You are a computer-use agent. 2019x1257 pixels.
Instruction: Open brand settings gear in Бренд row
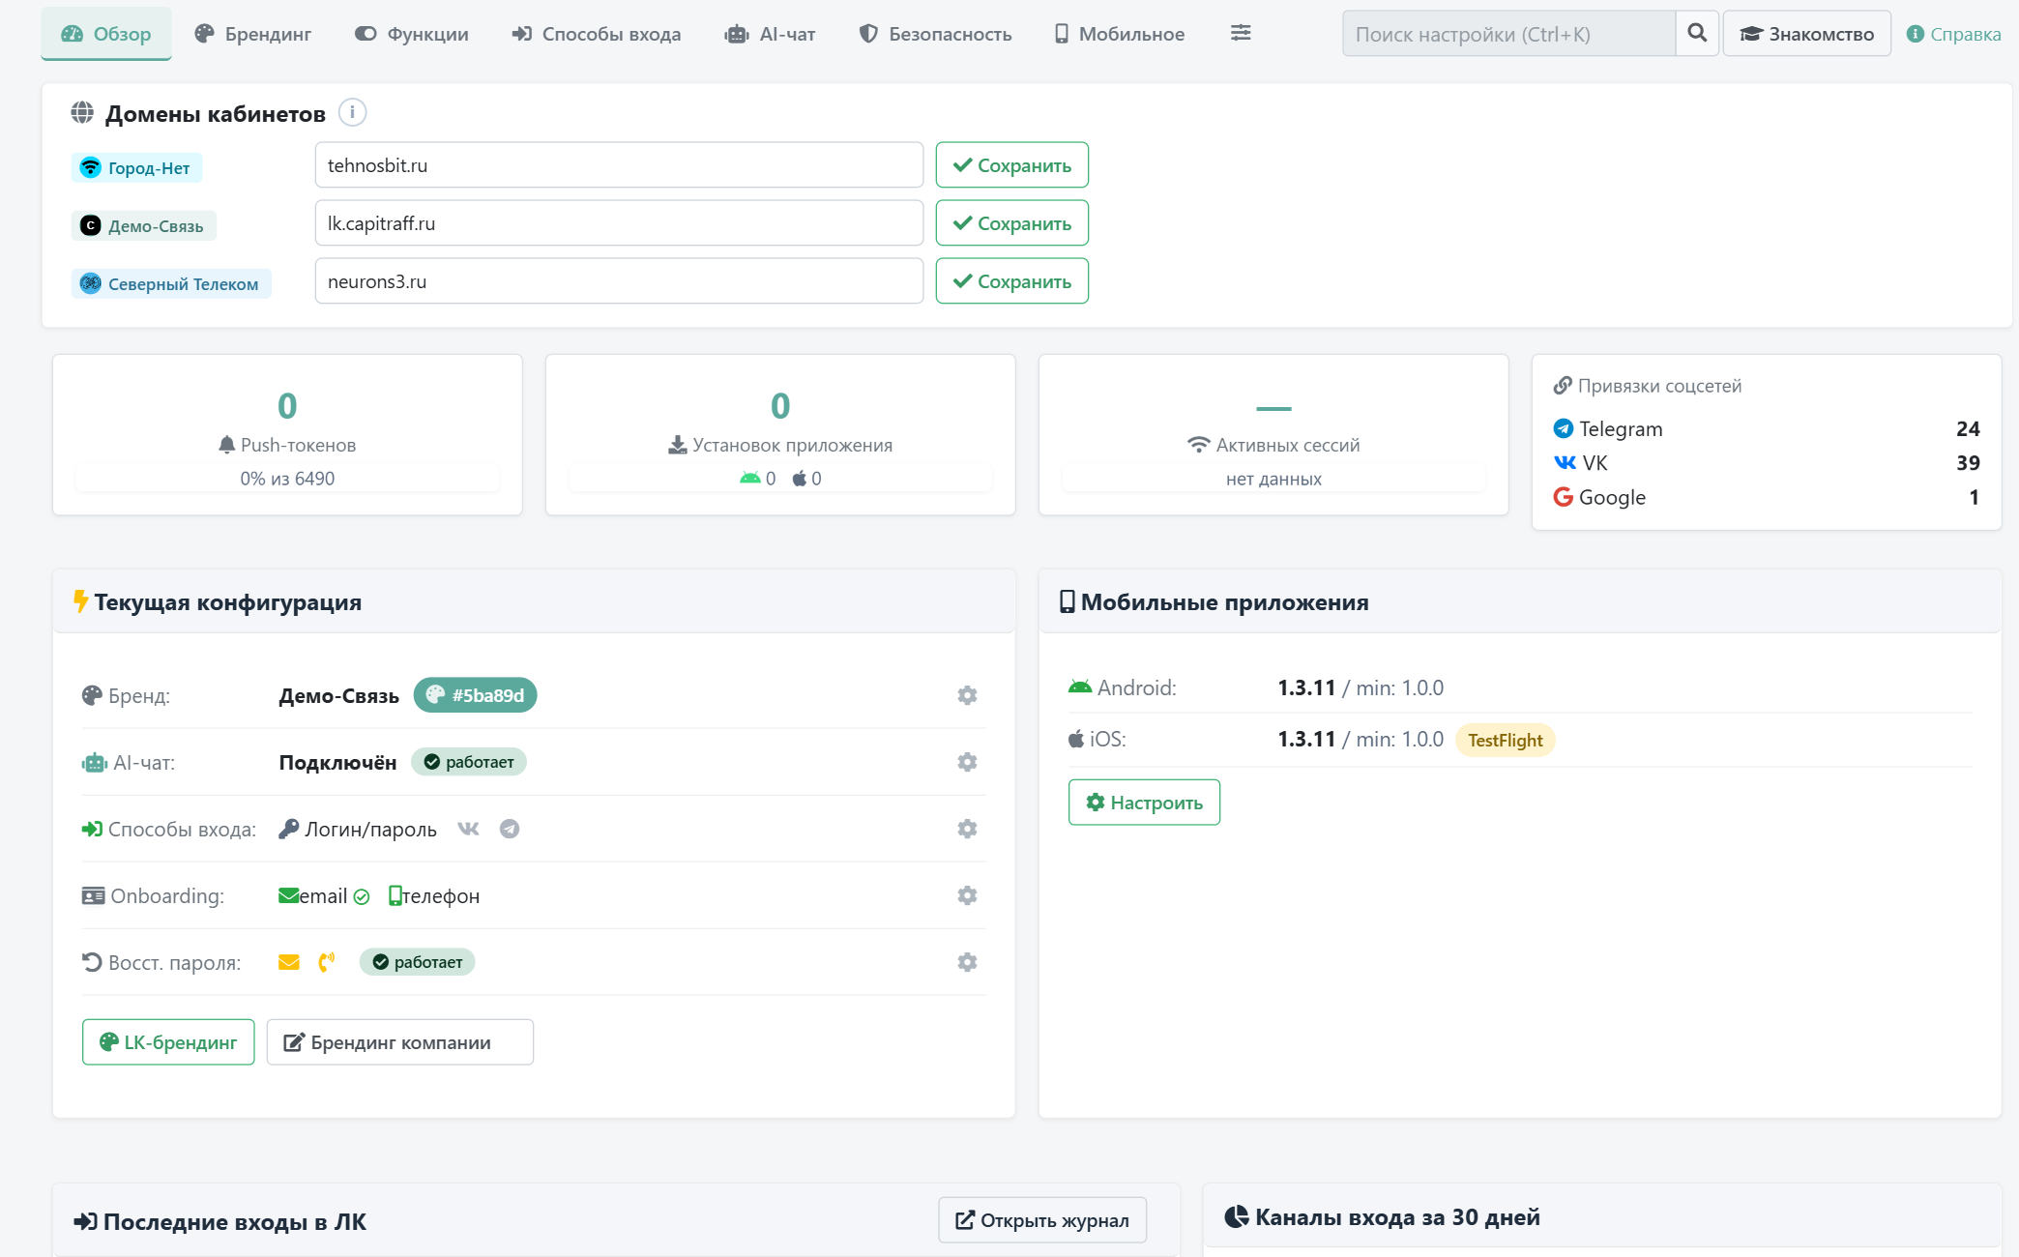(x=967, y=695)
